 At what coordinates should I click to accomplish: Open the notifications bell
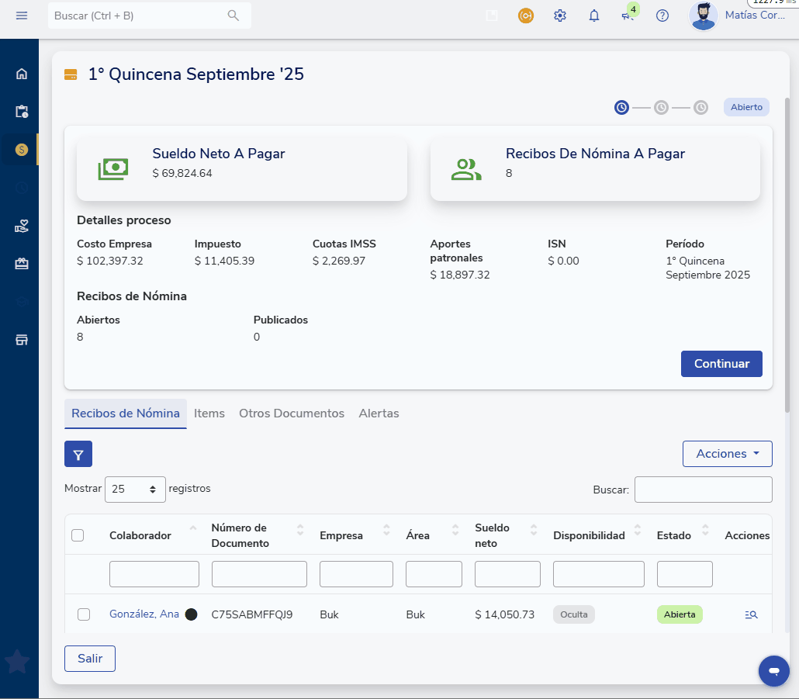coord(594,16)
